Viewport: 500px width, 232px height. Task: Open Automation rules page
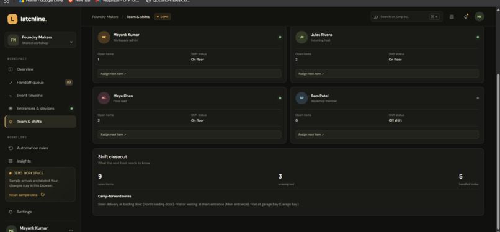click(x=40, y=148)
